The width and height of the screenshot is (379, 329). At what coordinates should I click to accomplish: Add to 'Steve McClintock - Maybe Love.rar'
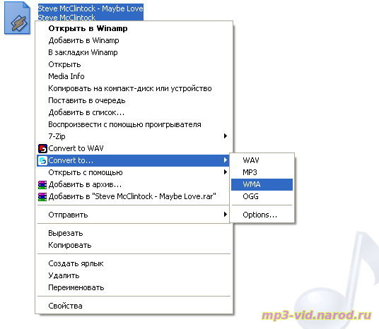(x=132, y=196)
